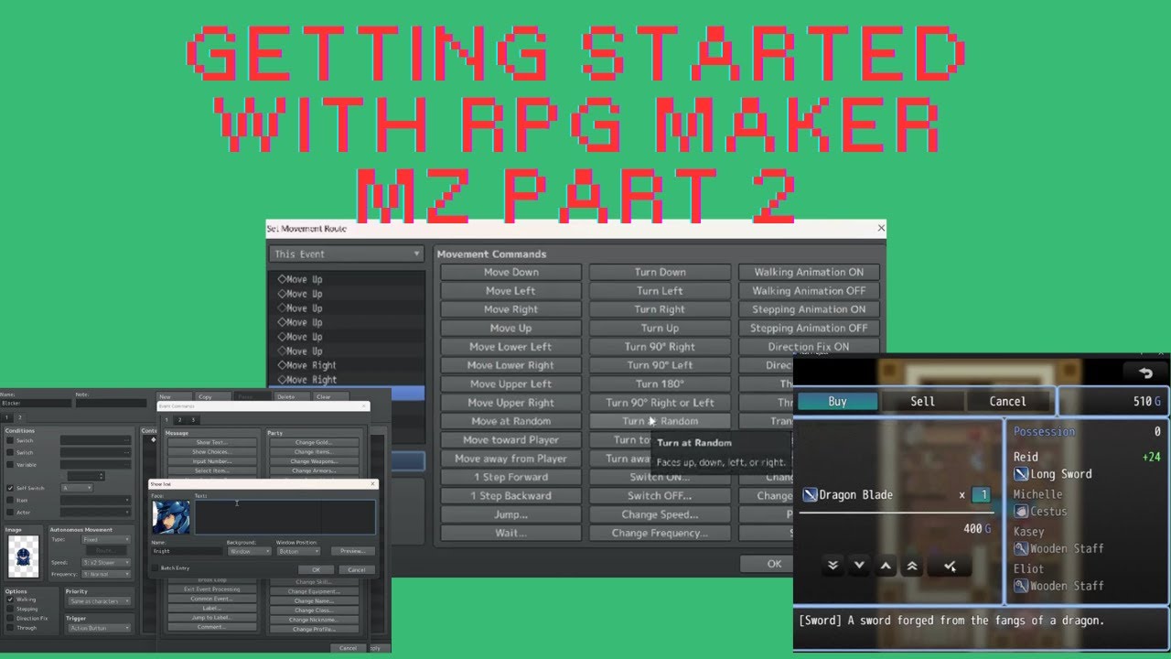Viewport: 1171px width, 659px height.
Task: Click the Show Choices... command button
Action: [x=211, y=452]
